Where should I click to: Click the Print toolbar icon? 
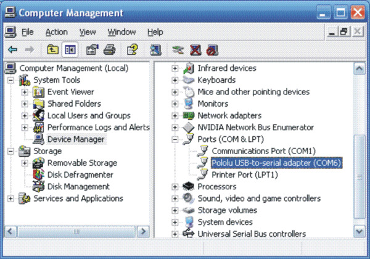coord(110,50)
